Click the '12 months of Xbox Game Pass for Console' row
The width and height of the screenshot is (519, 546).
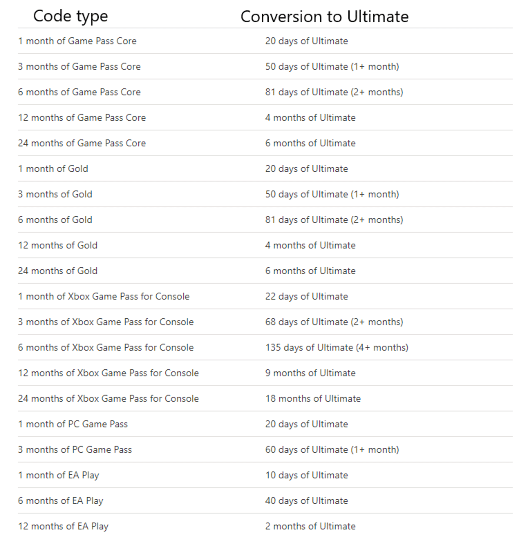(259, 372)
